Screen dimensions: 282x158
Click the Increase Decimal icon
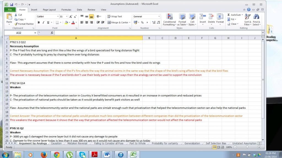[x=154, y=23]
